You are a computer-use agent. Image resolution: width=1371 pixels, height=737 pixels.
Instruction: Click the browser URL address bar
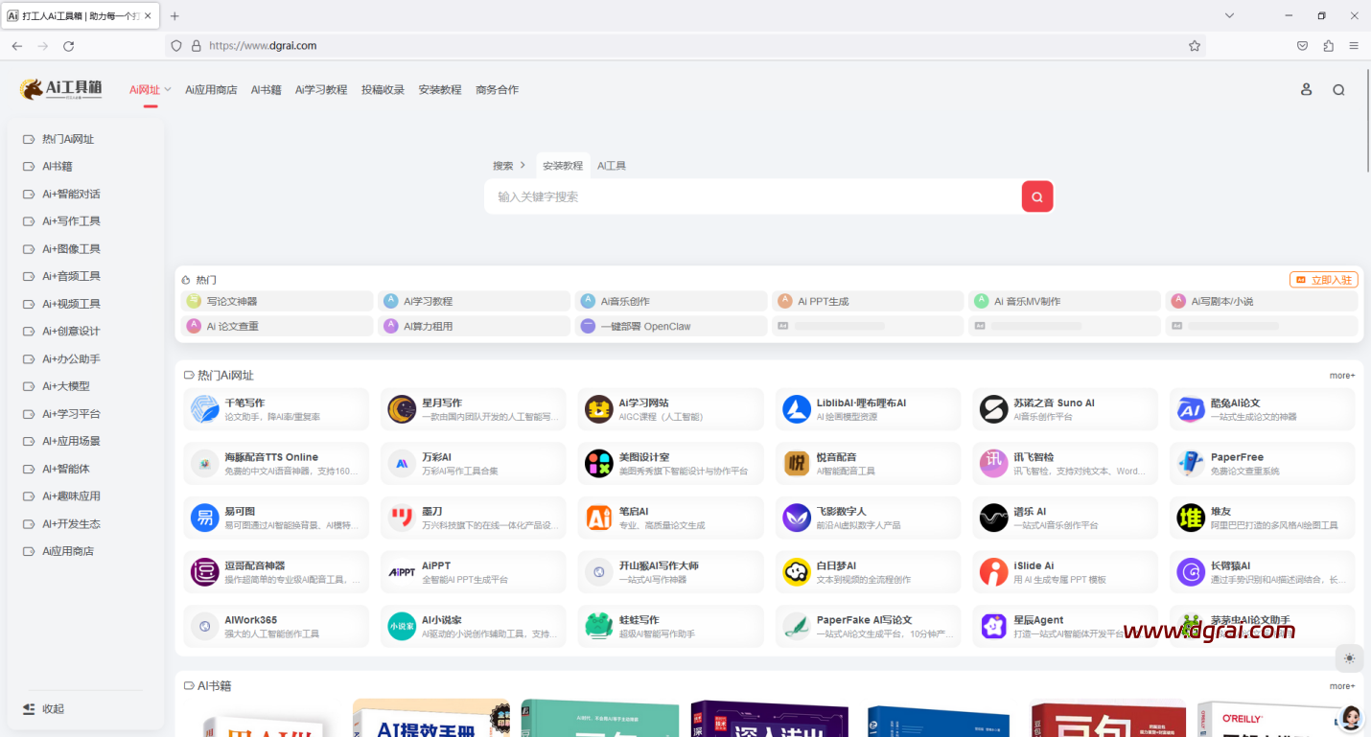(685, 45)
